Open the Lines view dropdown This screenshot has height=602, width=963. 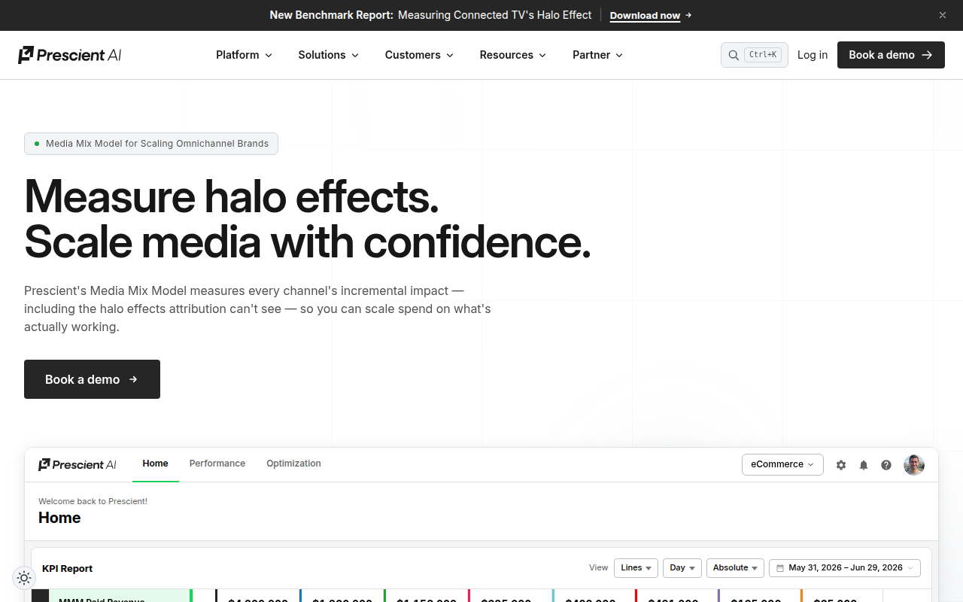(x=636, y=568)
